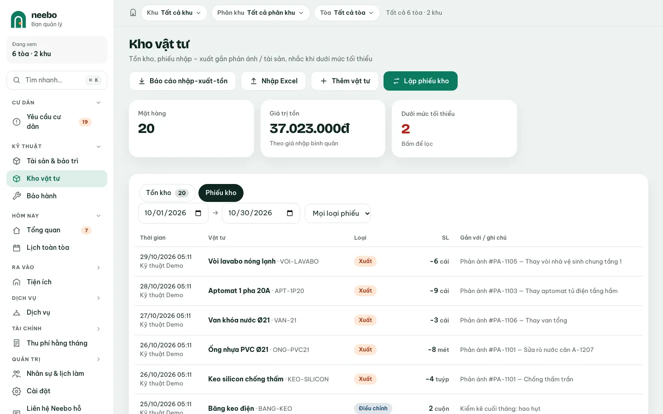Screen dimensions: 663x414
Task: Click the Dưới mức tối thiểu card
Action: tap(454, 129)
